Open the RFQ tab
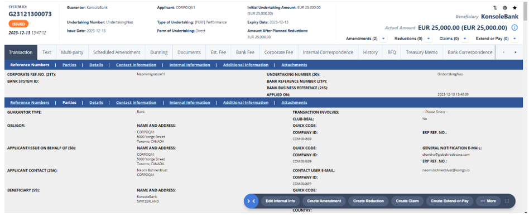Screen dimensions: 529x216 (x=392, y=52)
